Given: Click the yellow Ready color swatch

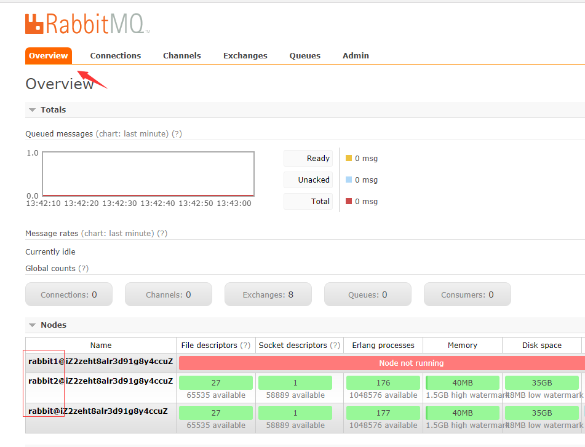Looking at the screenshot, I should pos(349,158).
